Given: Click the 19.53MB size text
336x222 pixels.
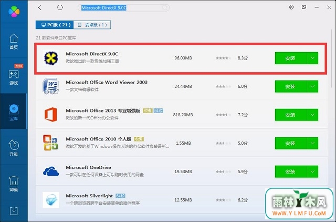Looking at the screenshot, I should tap(183, 171).
